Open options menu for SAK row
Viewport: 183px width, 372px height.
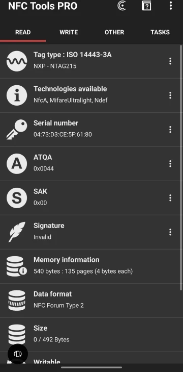(170, 198)
